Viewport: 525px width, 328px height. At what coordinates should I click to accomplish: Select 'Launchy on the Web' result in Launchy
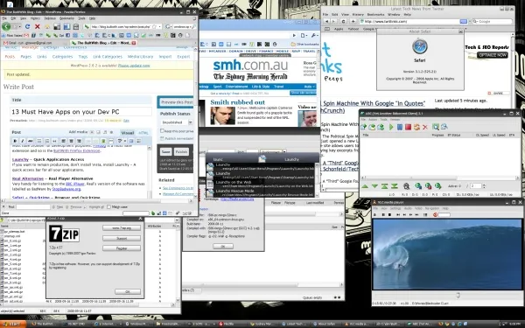[x=261, y=184]
